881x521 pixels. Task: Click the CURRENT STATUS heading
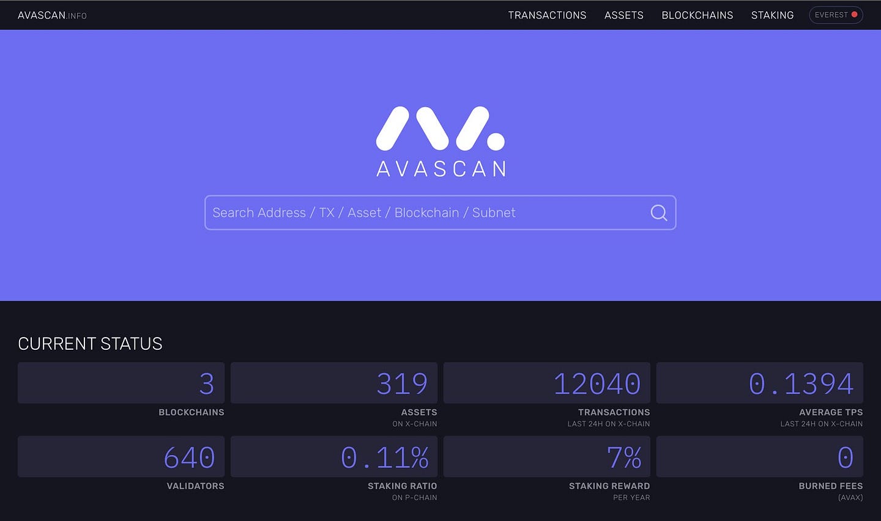tap(90, 344)
